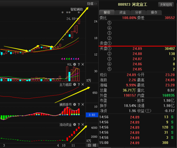Close the VOL indicator panel

point(83,64)
